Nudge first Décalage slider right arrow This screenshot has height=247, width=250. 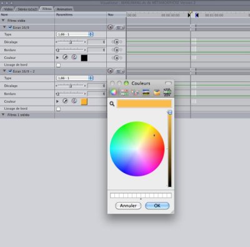(x=85, y=42)
